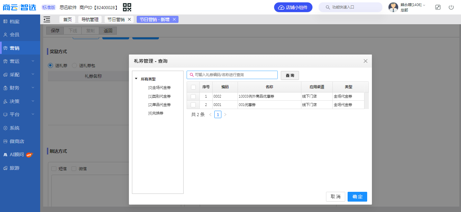Screen dimensions: 461x212
Task: Close the 礼券管理 dialog with the X icon
Action: pos(365,61)
